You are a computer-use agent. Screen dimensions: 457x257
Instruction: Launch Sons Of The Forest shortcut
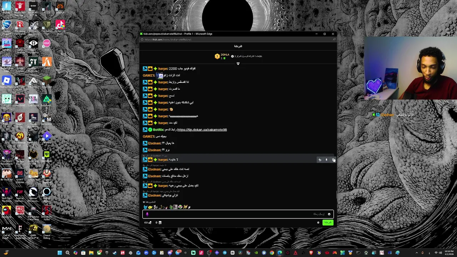coord(47,212)
